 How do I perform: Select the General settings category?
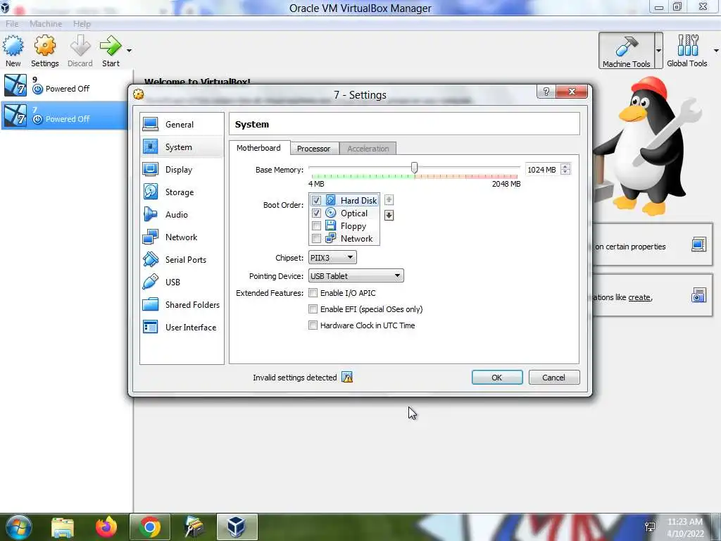pyautogui.click(x=182, y=124)
